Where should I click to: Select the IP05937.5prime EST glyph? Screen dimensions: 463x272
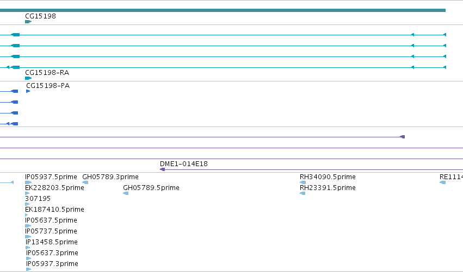tap(28, 182)
